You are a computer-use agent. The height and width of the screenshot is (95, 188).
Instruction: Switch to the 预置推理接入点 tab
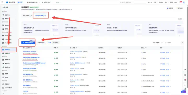pos(27,16)
